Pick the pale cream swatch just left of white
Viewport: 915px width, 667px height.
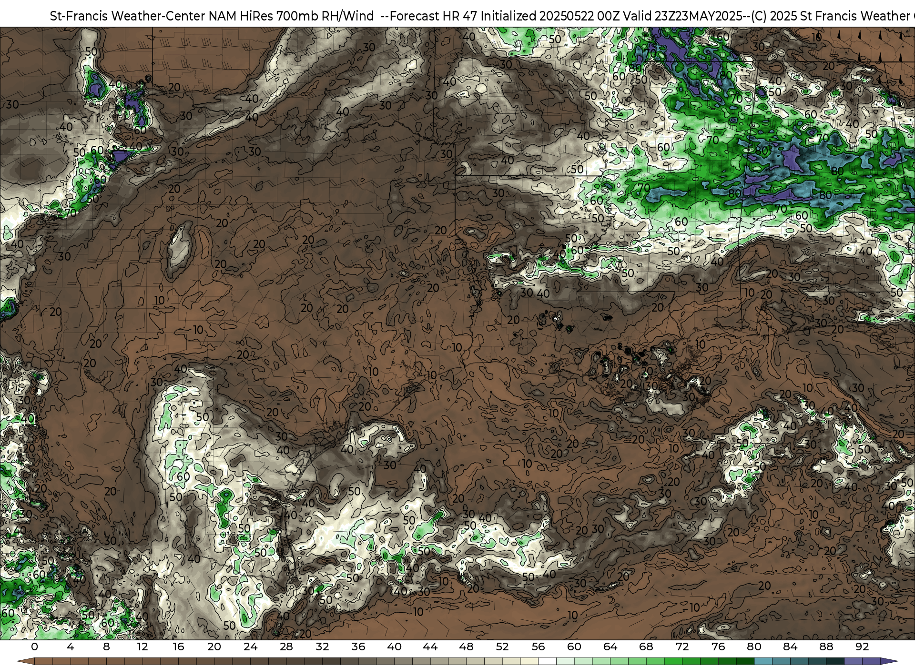529,661
